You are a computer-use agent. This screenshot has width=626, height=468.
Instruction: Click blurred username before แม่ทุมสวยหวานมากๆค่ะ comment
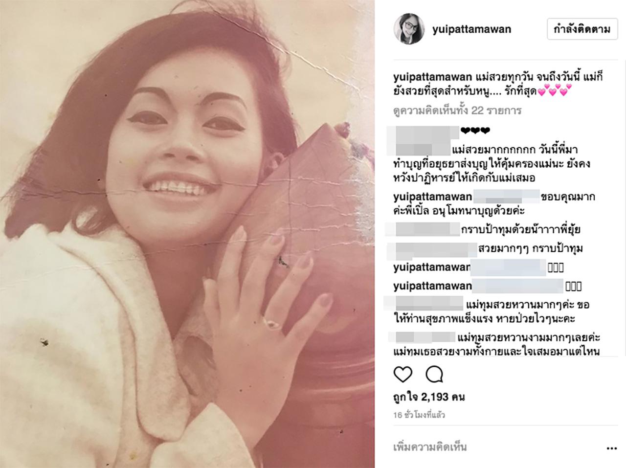coord(423,303)
